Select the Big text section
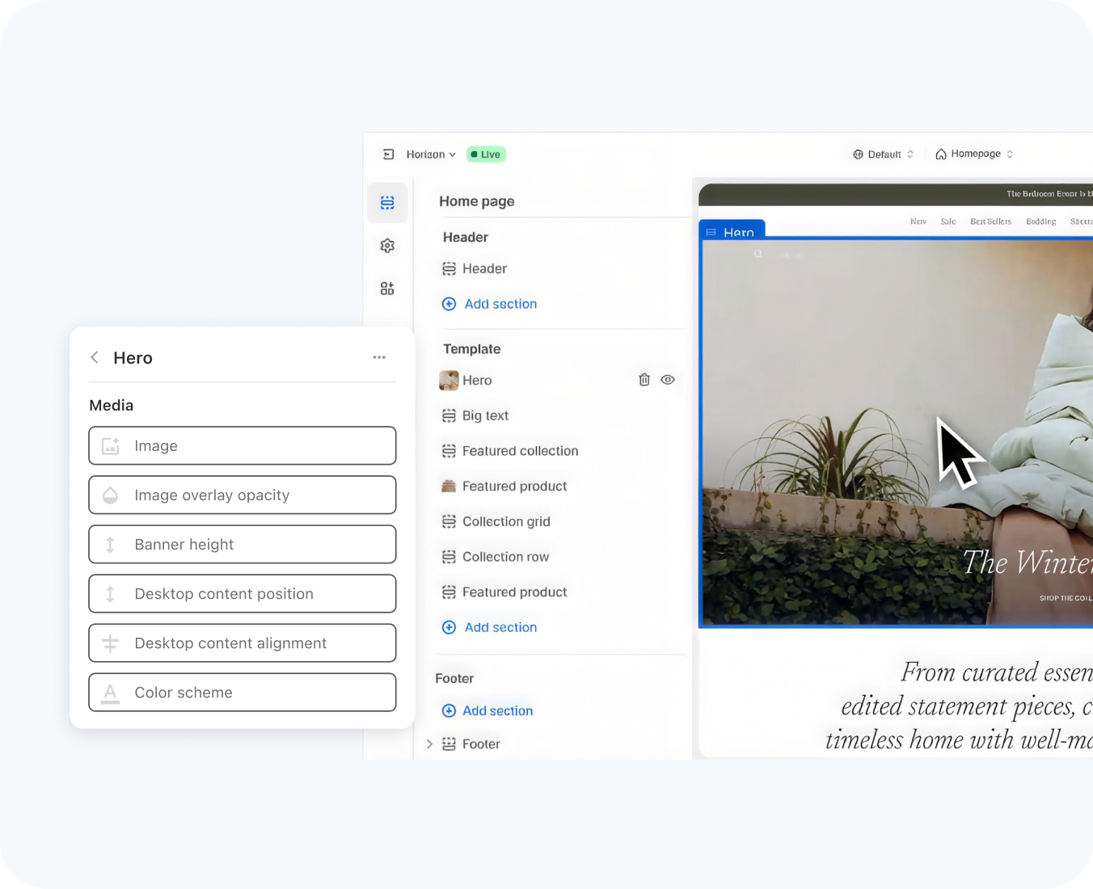Viewport: 1093px width, 889px height. pyautogui.click(x=475, y=415)
